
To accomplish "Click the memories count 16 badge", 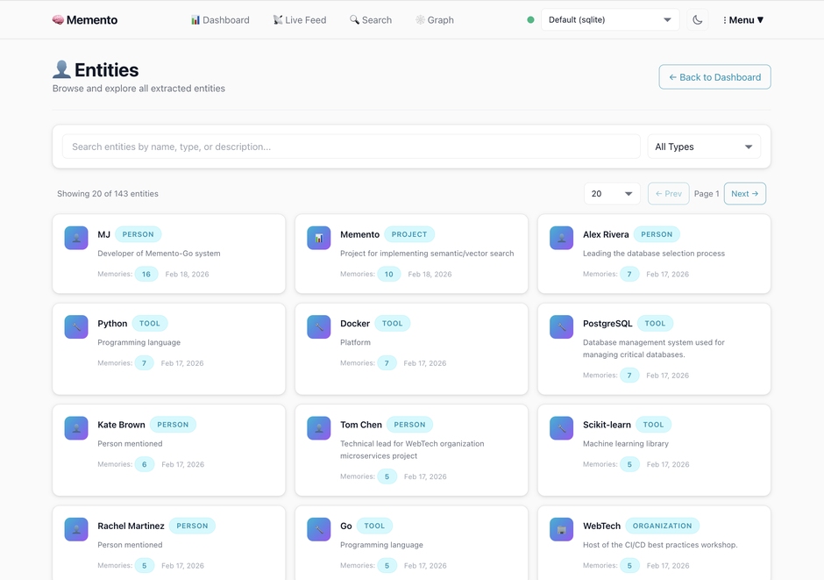I will click(x=146, y=274).
